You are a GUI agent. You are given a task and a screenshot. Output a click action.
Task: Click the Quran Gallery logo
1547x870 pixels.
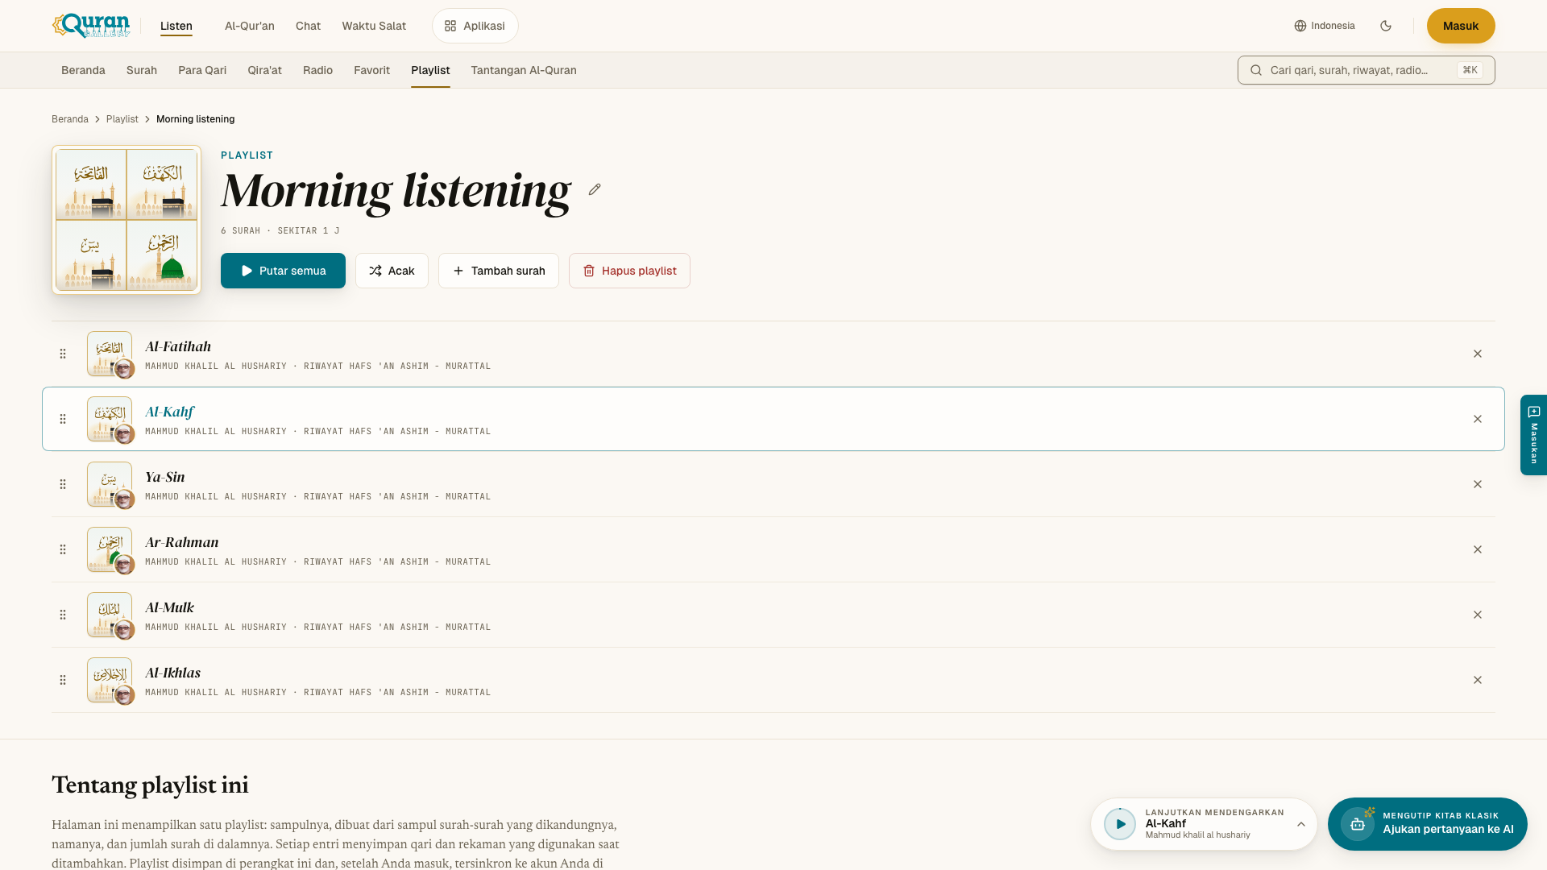coord(91,26)
